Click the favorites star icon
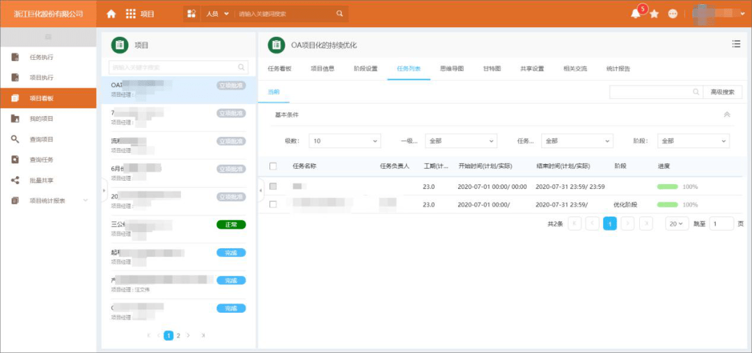Viewport: 752px width, 353px height. pyautogui.click(x=654, y=14)
